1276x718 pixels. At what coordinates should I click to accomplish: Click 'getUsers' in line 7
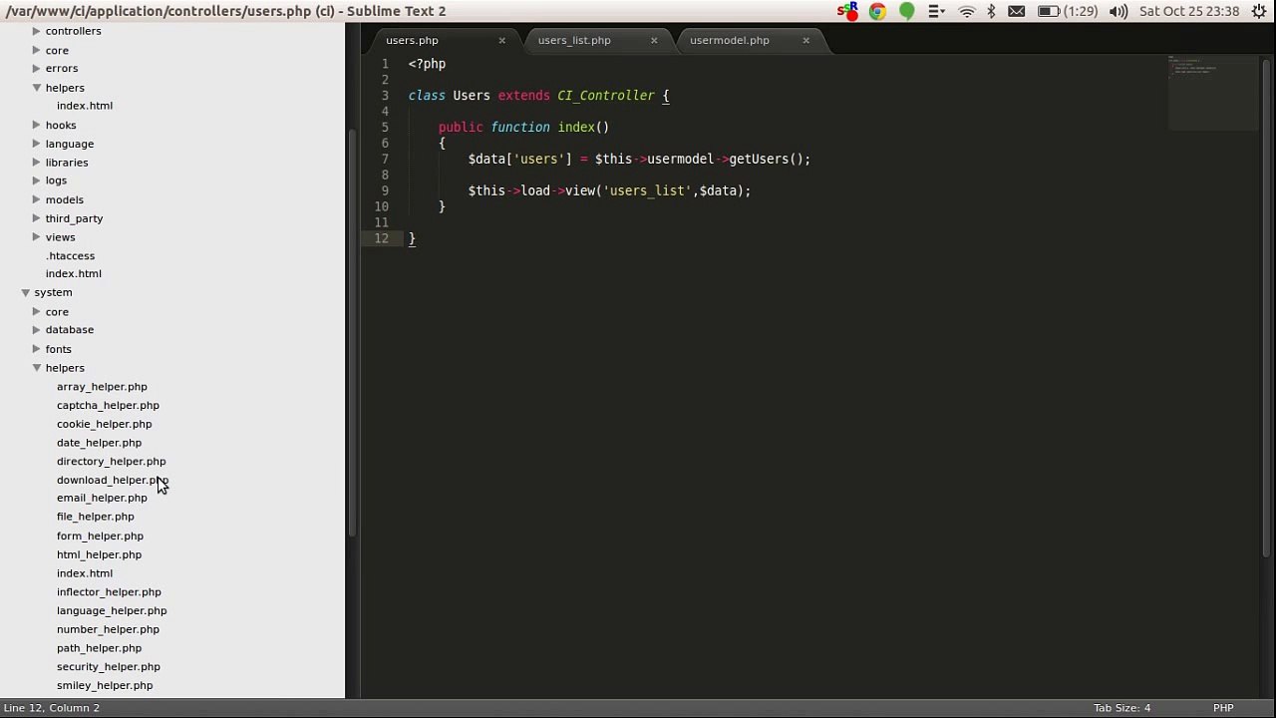click(759, 160)
